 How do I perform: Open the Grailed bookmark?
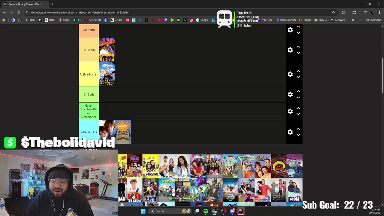[x=116, y=20]
